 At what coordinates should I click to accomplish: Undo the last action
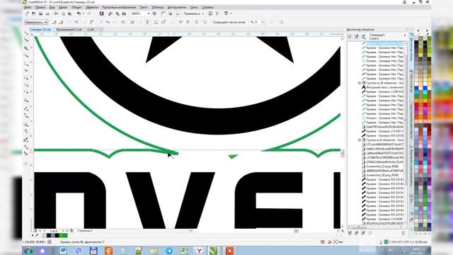(x=79, y=13)
